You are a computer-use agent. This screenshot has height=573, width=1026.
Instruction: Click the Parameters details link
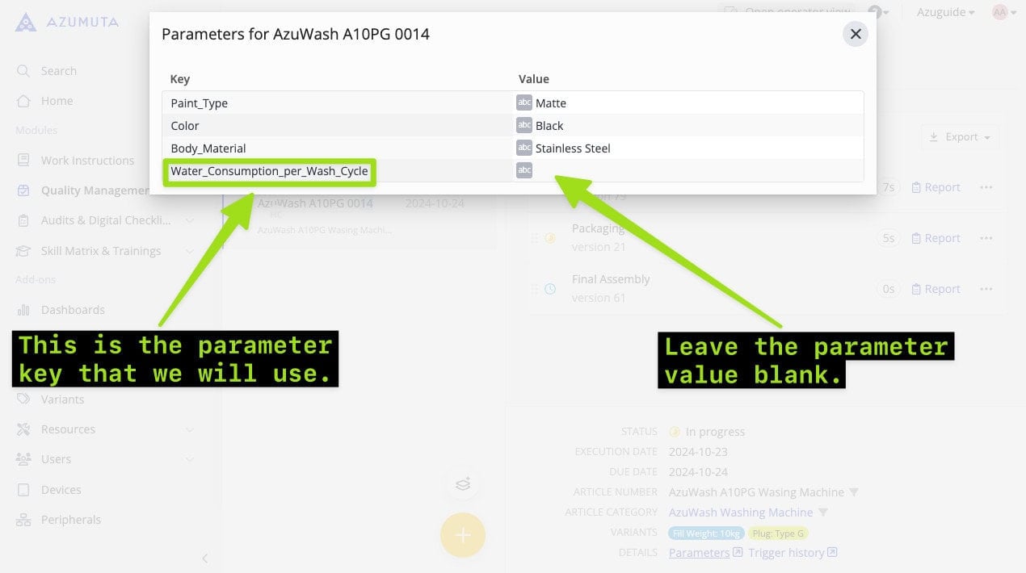coord(700,553)
